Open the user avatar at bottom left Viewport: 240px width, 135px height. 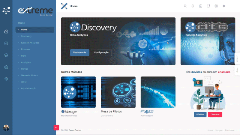pyautogui.click(x=6, y=128)
